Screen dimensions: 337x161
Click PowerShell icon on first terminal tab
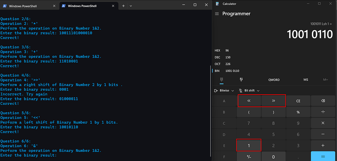pyautogui.click(x=5, y=6)
